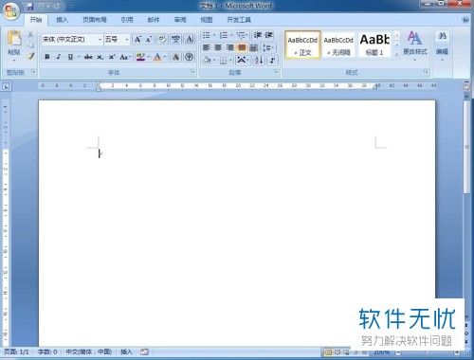The image size is (474, 360).
Task: Open the line spacing dropdown
Action: coord(269,47)
